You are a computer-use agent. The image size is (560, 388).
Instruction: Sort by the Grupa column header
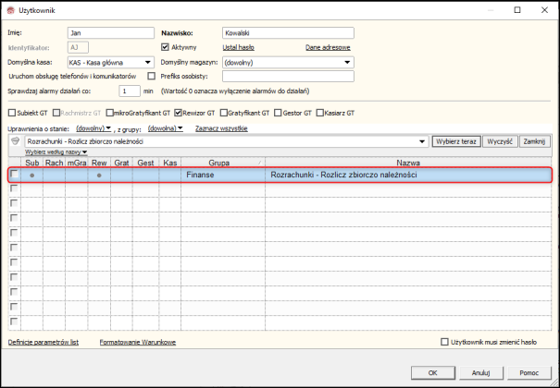223,163
